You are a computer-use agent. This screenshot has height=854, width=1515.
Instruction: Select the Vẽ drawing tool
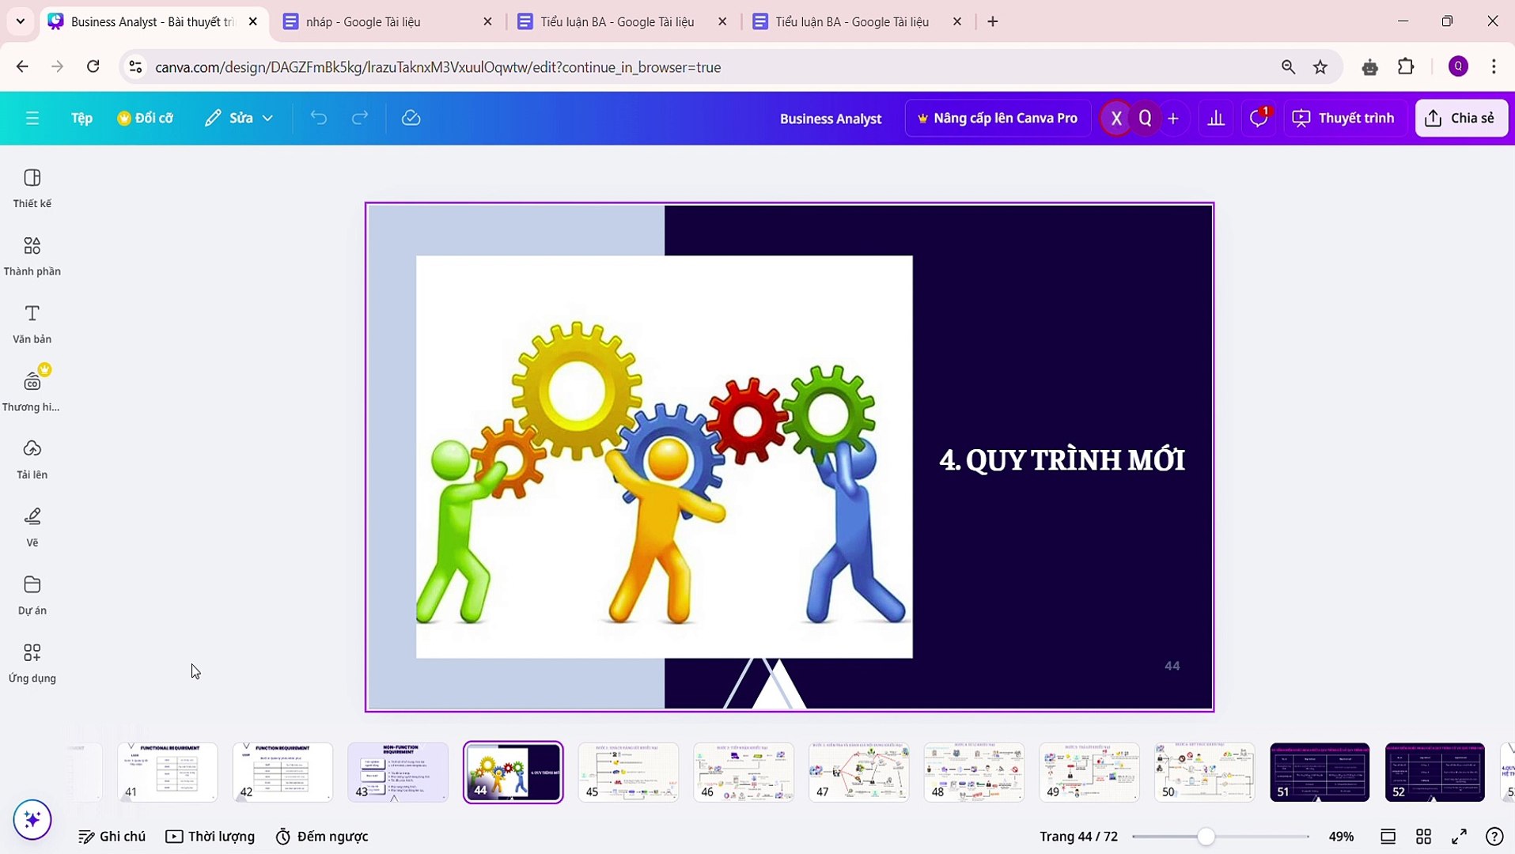click(x=32, y=525)
